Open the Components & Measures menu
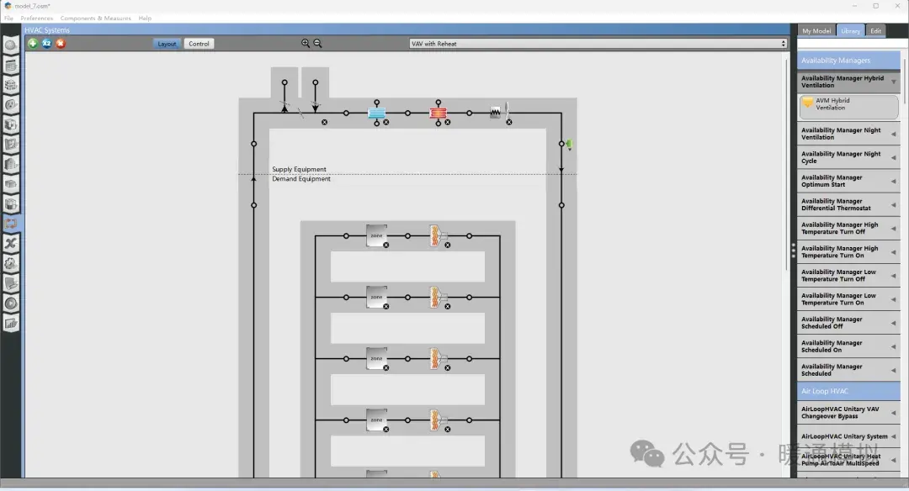The height and width of the screenshot is (491, 909). pos(95,17)
